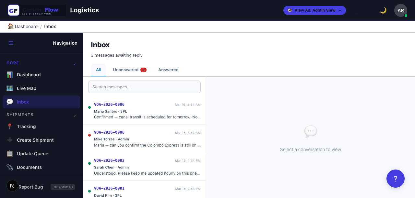Screen dimensions: 415x198
Task: Click the Inbox speech bubble icon
Action: [10, 102]
